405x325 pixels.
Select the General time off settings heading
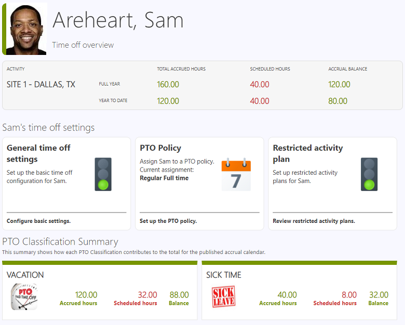(x=38, y=153)
